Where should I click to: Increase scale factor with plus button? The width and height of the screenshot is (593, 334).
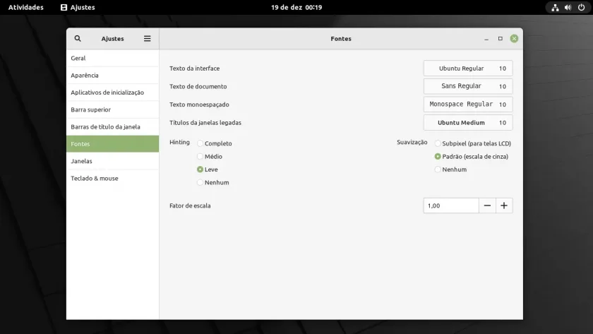[504, 205]
